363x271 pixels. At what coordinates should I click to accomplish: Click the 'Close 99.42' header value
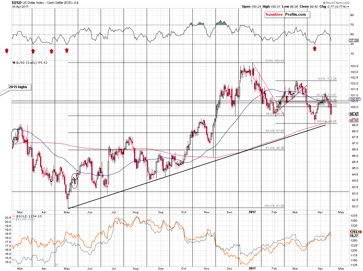click(x=309, y=6)
